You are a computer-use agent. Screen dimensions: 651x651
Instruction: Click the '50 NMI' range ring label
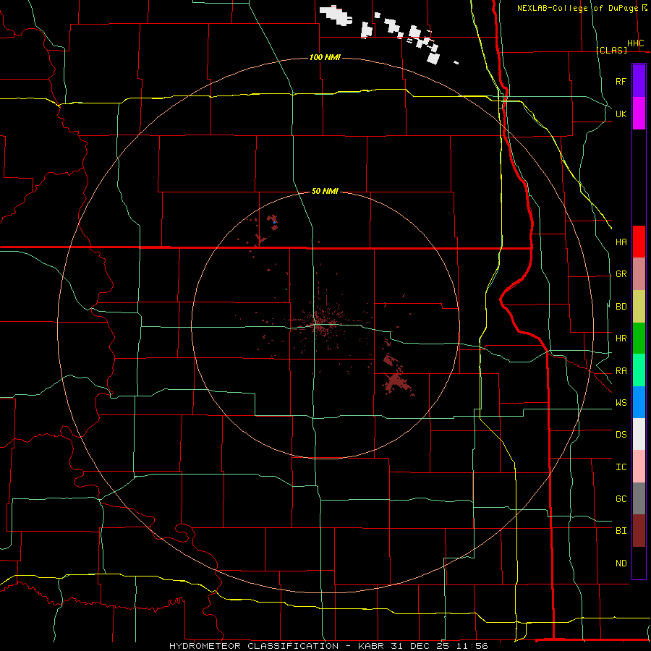pyautogui.click(x=325, y=191)
